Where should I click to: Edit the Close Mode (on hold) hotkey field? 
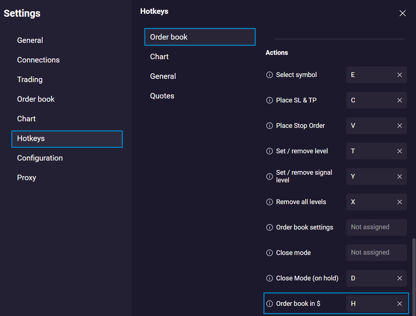coord(376,278)
